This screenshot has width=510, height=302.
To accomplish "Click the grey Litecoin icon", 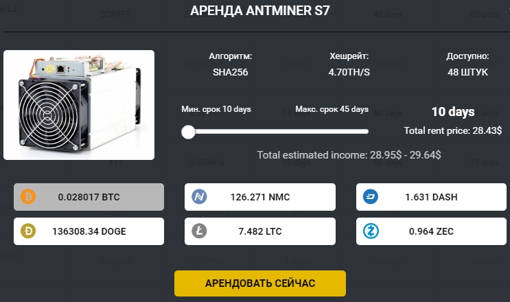I will (200, 231).
